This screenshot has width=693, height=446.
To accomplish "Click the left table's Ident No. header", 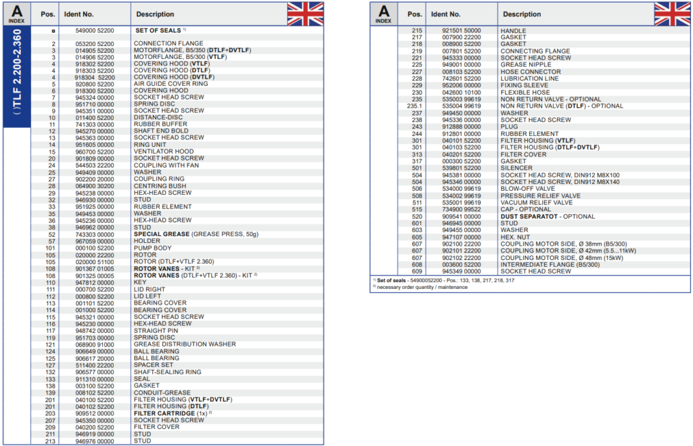I will pyautogui.click(x=81, y=14).
